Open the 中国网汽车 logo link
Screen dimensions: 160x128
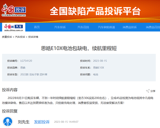coord(14,28)
